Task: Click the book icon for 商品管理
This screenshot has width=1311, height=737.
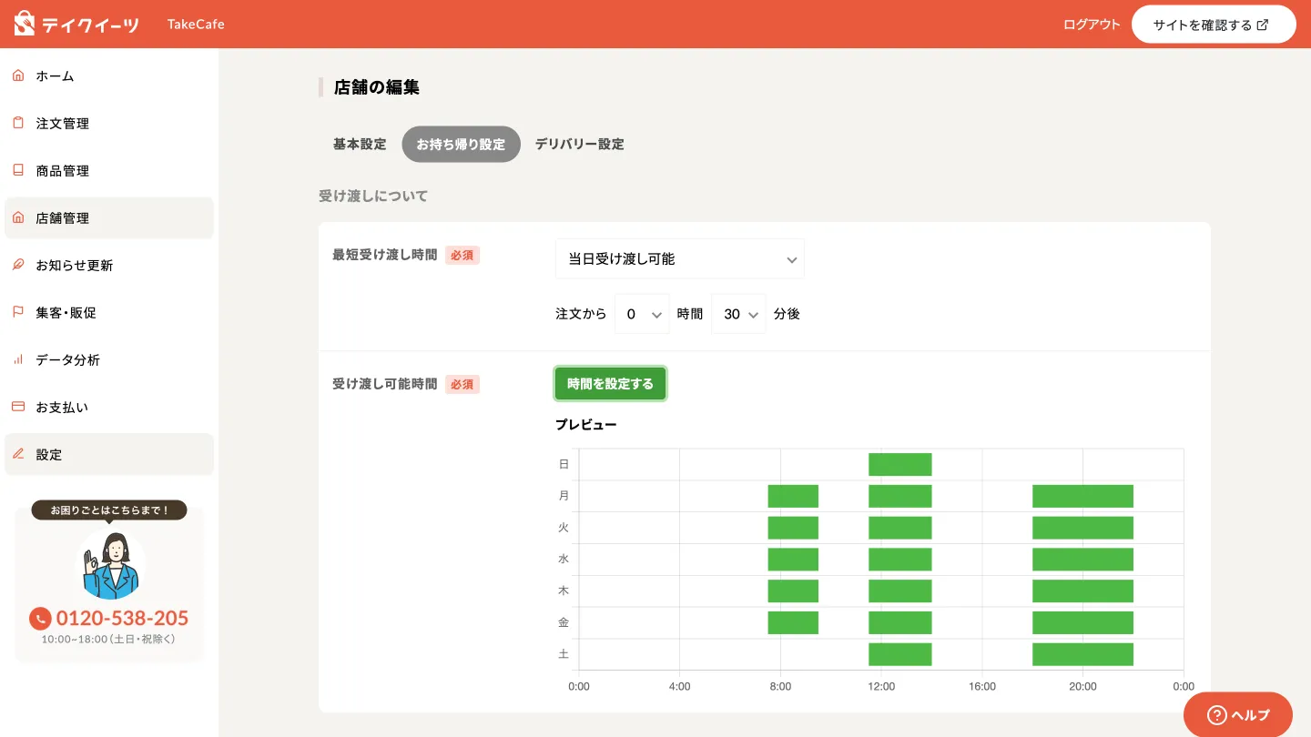Action: [x=18, y=170]
